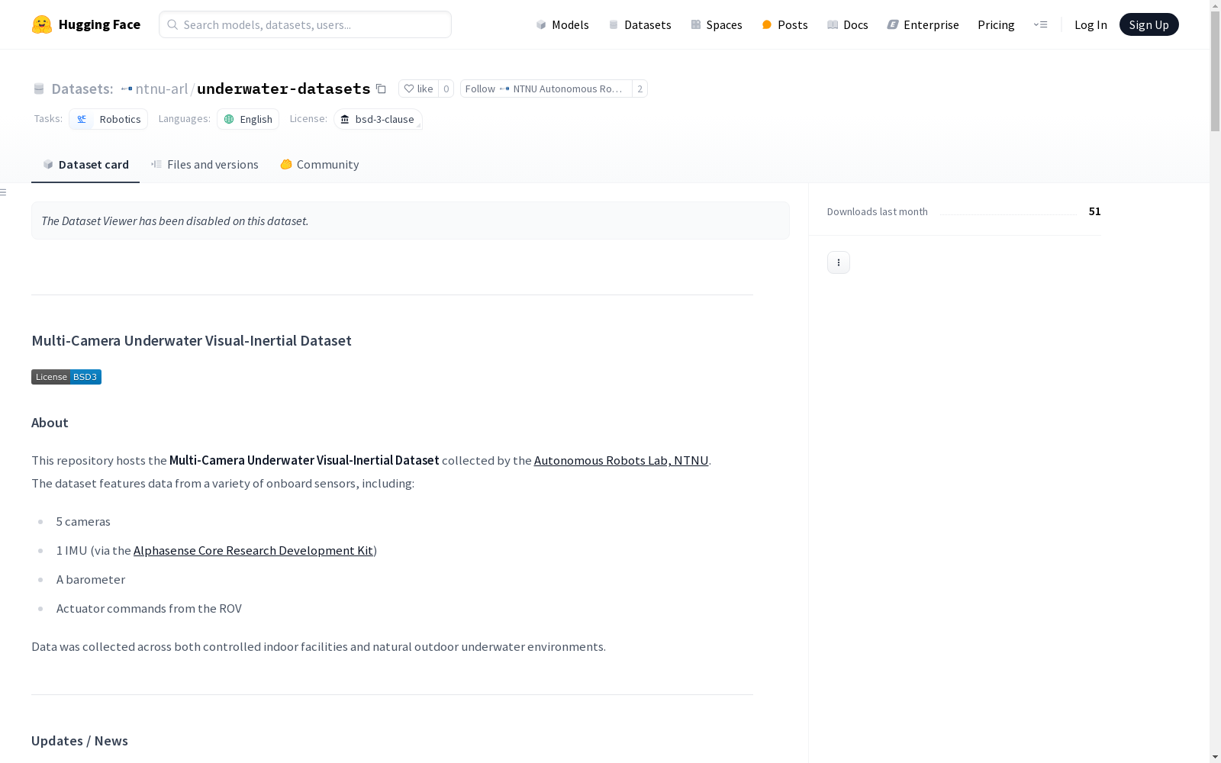Viewport: 1221px width, 763px height.
Task: Open the Files and versions tab
Action: click(205, 165)
